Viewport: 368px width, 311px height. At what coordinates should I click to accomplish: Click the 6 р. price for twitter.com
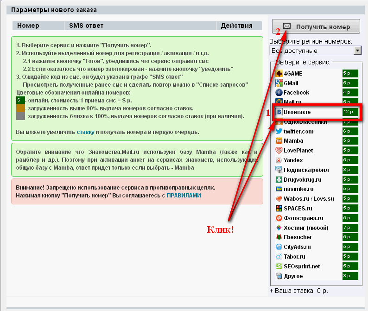click(x=350, y=131)
